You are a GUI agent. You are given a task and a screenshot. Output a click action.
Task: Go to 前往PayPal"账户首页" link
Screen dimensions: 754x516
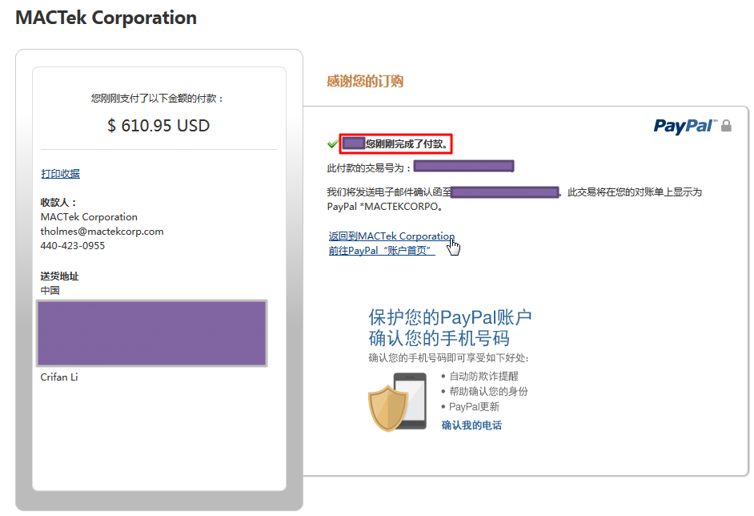381,250
